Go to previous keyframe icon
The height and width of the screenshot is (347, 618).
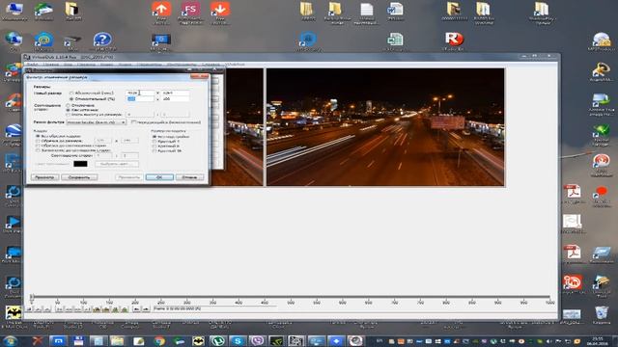tap(97, 309)
